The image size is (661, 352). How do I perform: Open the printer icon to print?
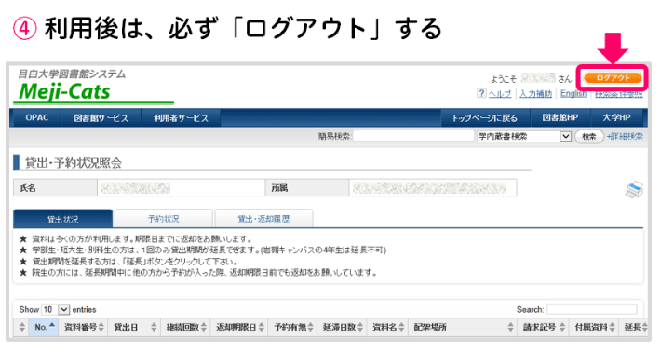(x=634, y=189)
